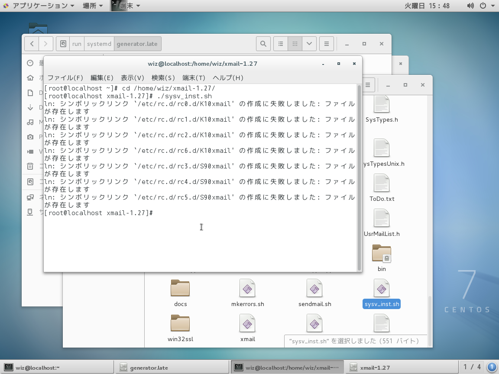Click the Downloads arrow icon in sidebar
The width and height of the screenshot is (499, 374).
[30, 107]
